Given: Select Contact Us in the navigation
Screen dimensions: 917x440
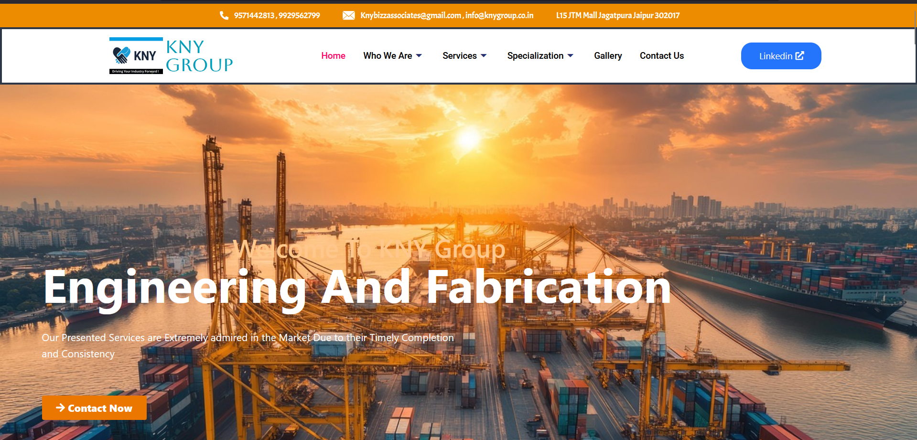Looking at the screenshot, I should (x=661, y=56).
